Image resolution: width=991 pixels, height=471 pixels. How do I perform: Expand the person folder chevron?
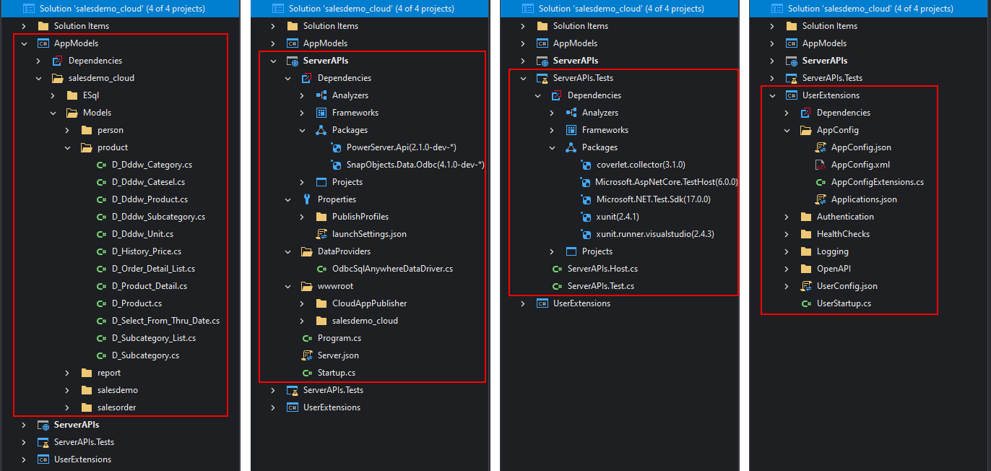point(67,130)
